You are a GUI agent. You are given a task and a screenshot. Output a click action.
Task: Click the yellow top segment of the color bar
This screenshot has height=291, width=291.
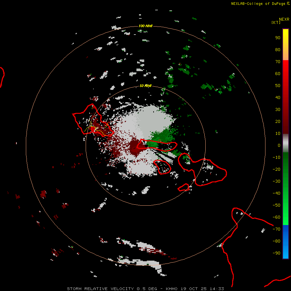[286, 45]
